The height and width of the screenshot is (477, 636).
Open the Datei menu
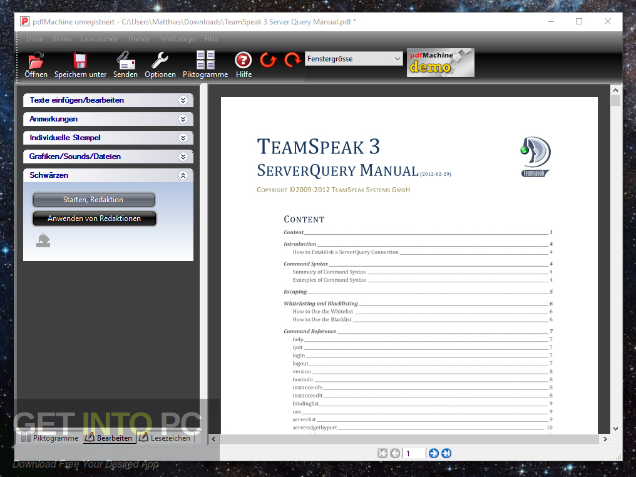click(34, 39)
